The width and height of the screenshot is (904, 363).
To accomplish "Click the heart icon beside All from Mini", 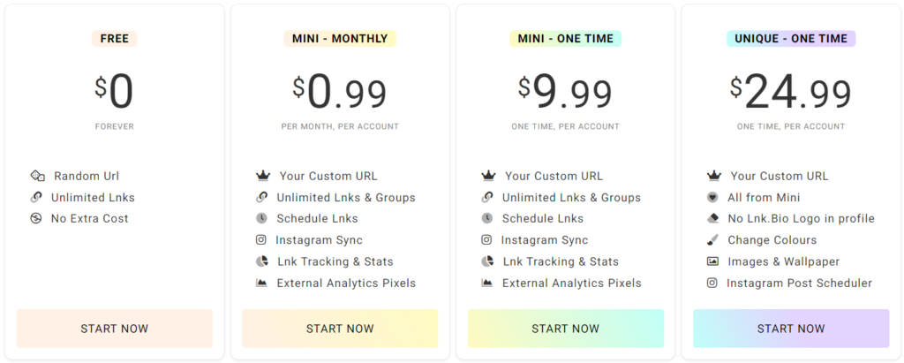I will point(712,197).
